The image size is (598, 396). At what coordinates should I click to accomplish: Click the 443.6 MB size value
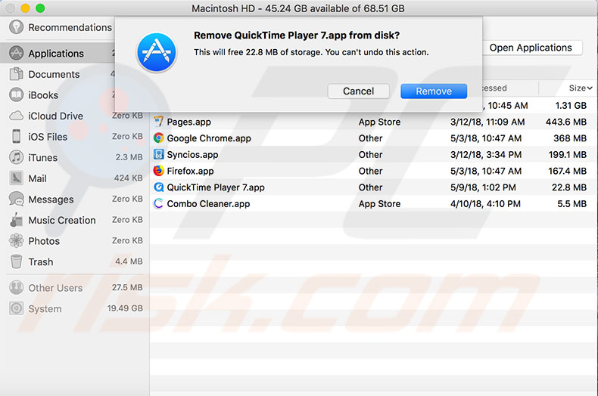pos(566,122)
